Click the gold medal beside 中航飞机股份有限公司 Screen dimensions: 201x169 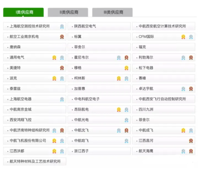click(x=54, y=141)
